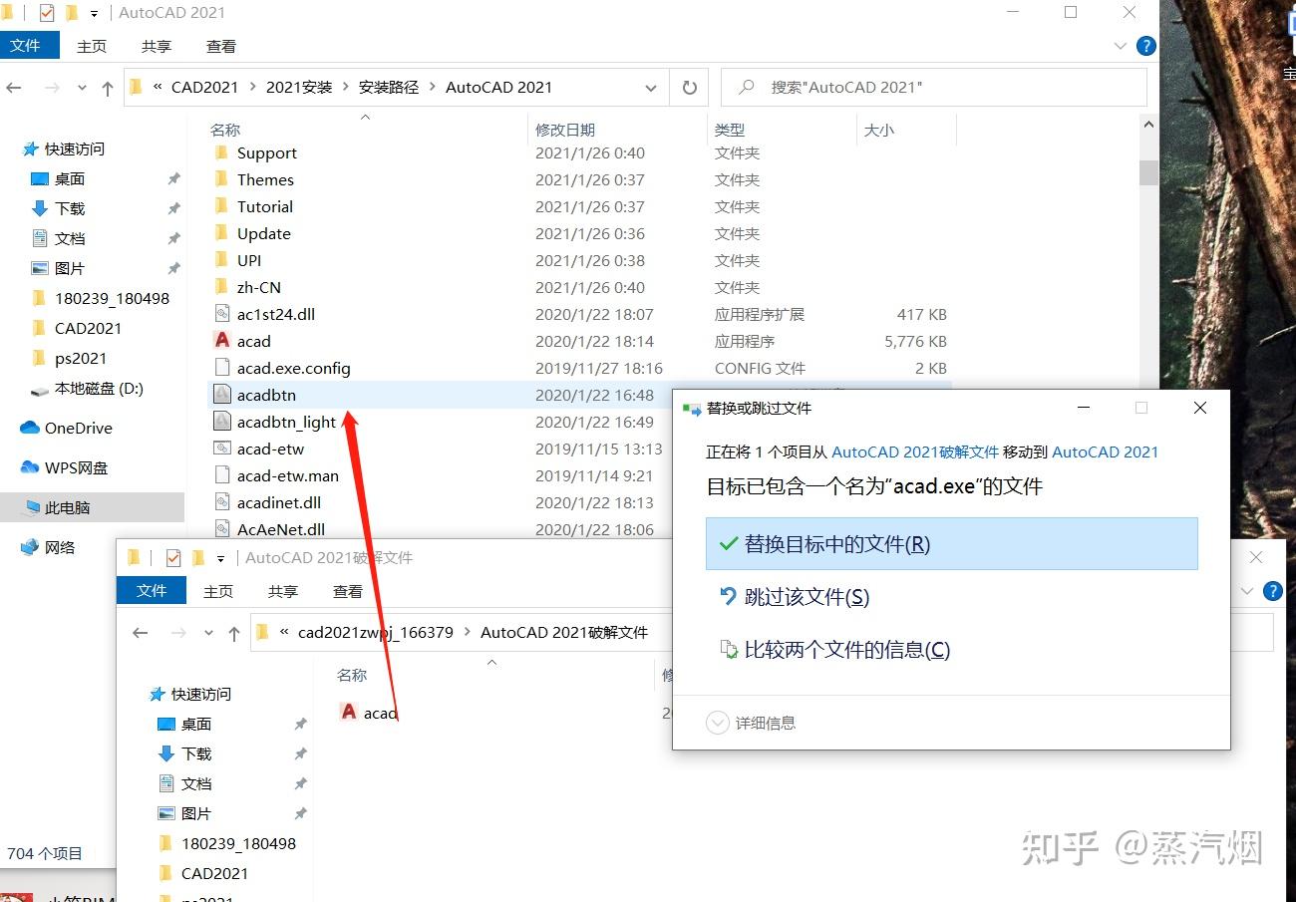This screenshot has height=902, width=1296.
Task: Unpin 图片 from quick access
Action: [173, 268]
